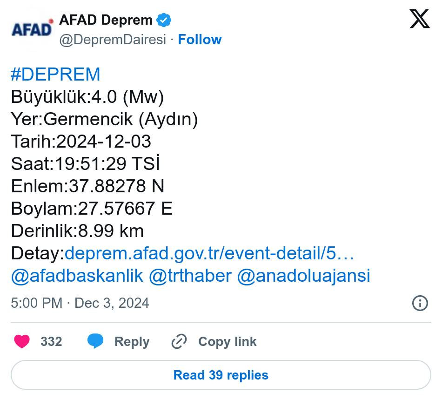The height and width of the screenshot is (400, 442).
Task: Open the #DEPREM hashtag
Action: tap(55, 75)
